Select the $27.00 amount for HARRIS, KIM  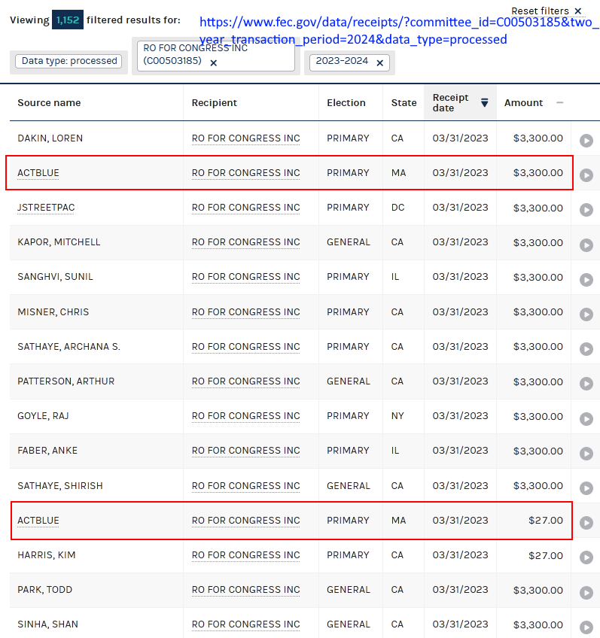pyautogui.click(x=546, y=555)
